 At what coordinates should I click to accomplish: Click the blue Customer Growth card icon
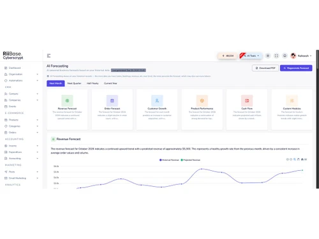click(157, 101)
